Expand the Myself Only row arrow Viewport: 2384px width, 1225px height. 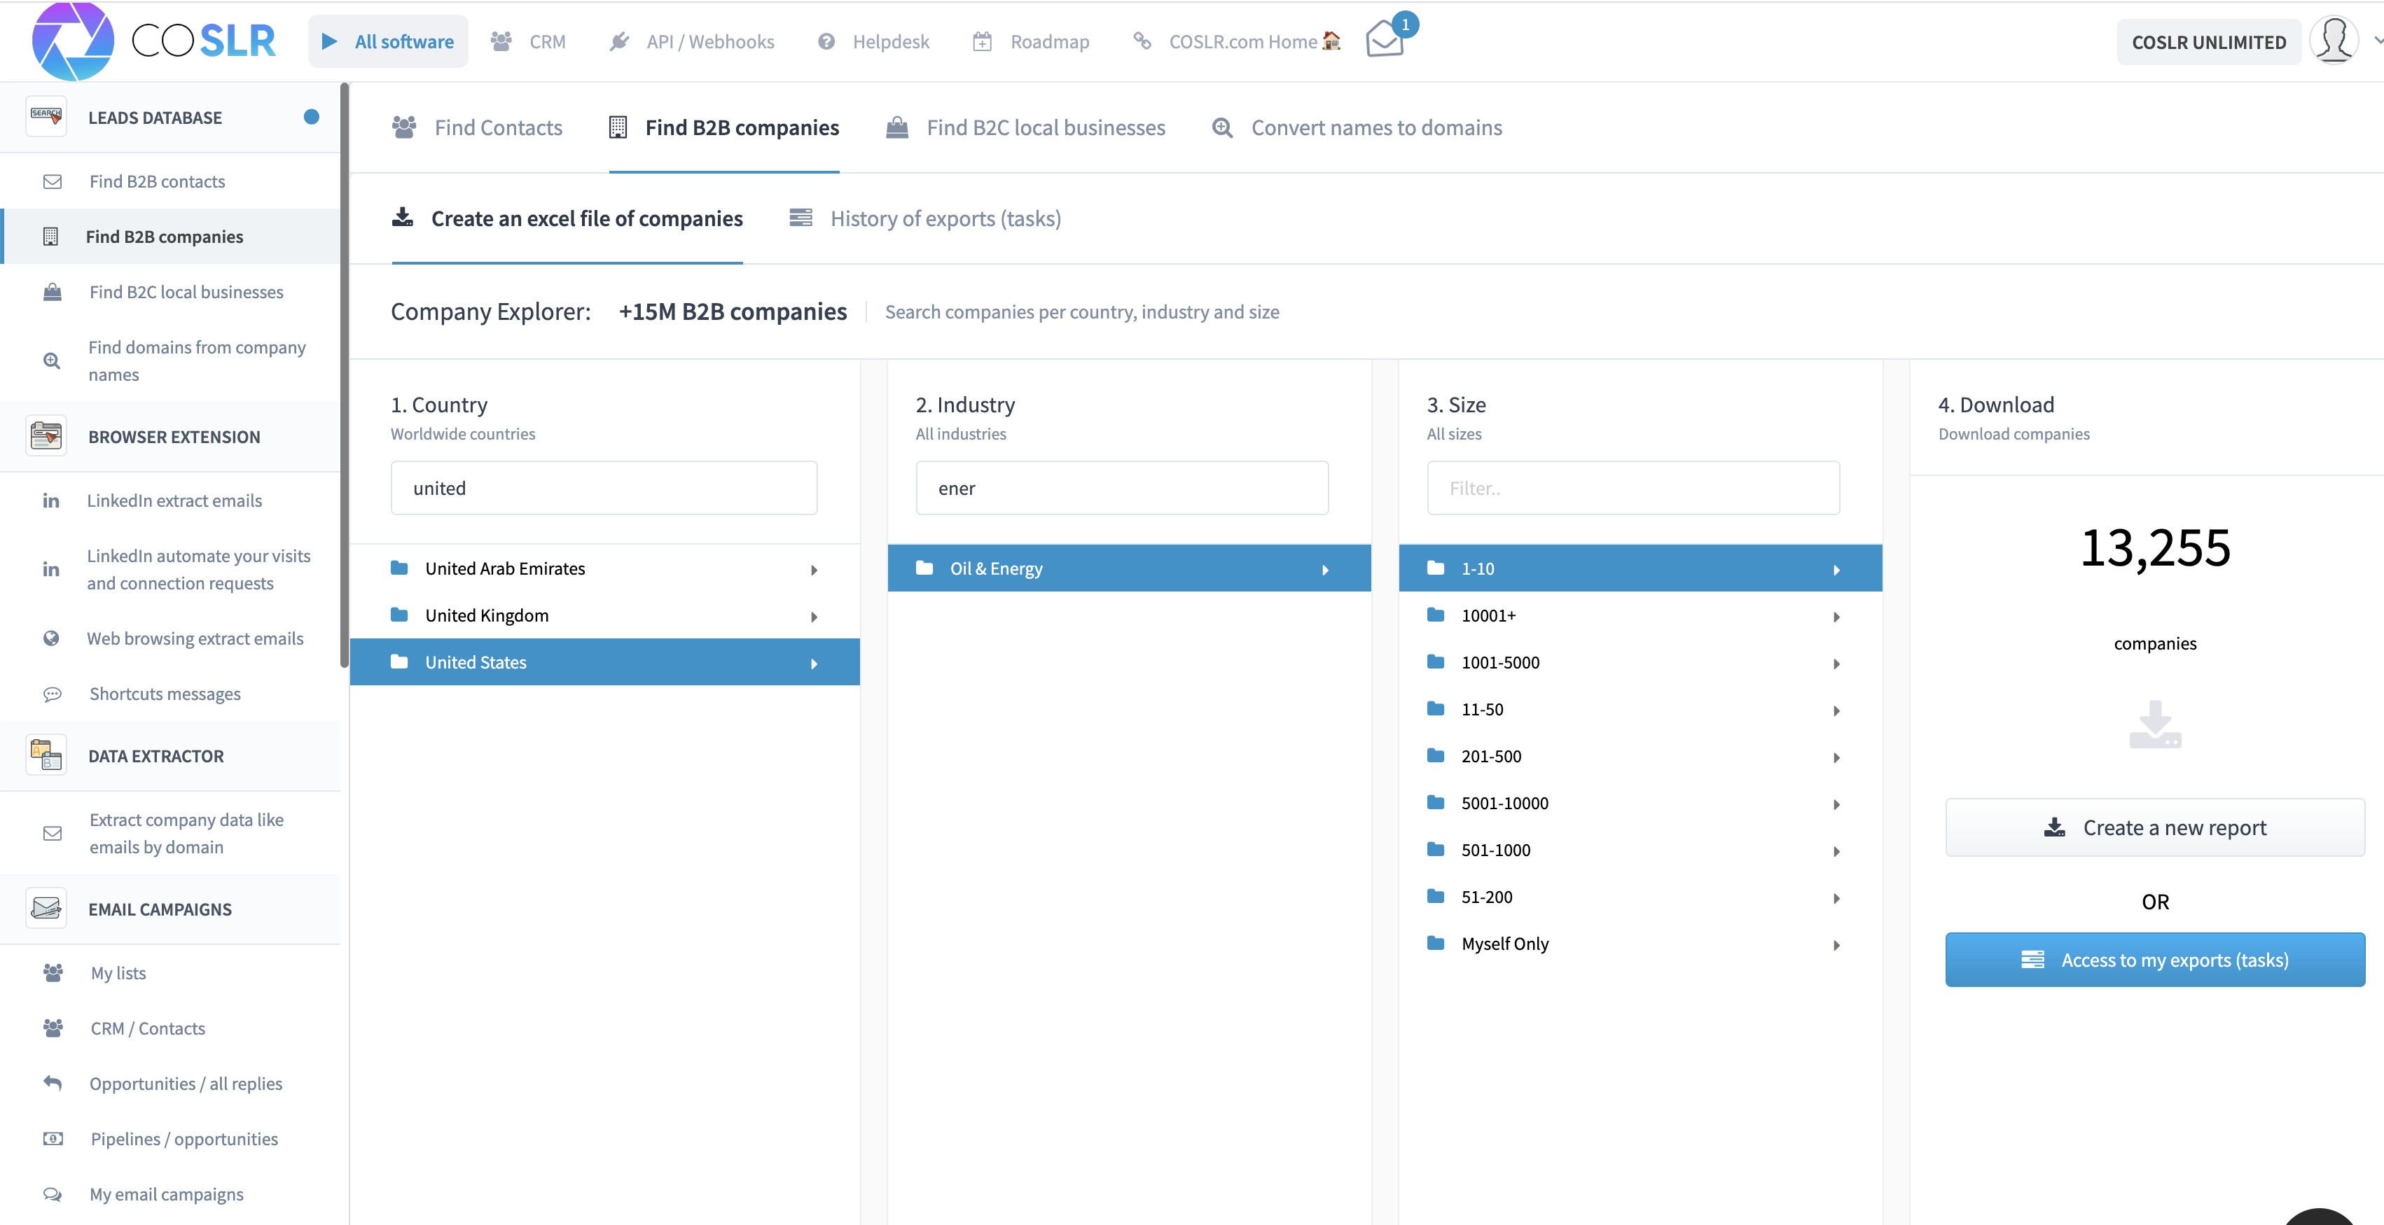(x=1837, y=945)
